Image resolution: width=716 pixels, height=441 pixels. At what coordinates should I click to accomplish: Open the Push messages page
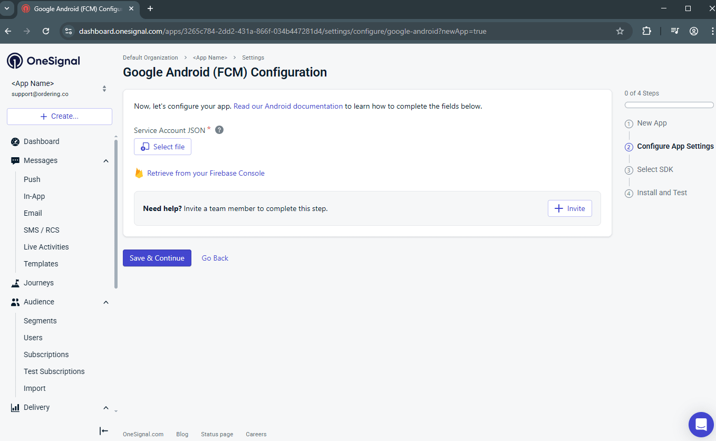(32, 179)
